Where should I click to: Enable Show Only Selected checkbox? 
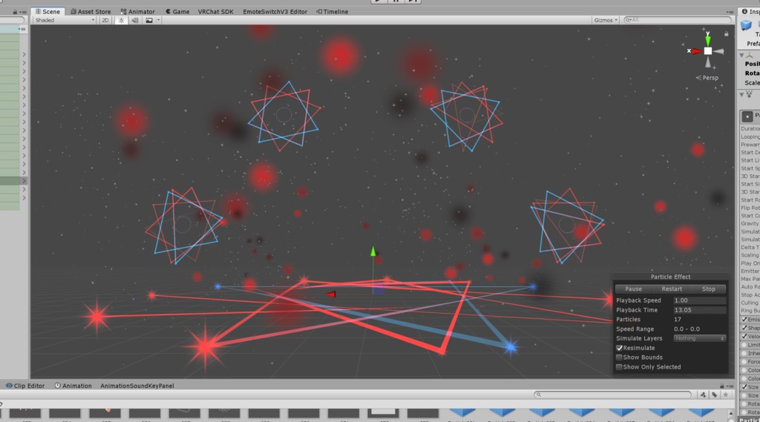(619, 367)
